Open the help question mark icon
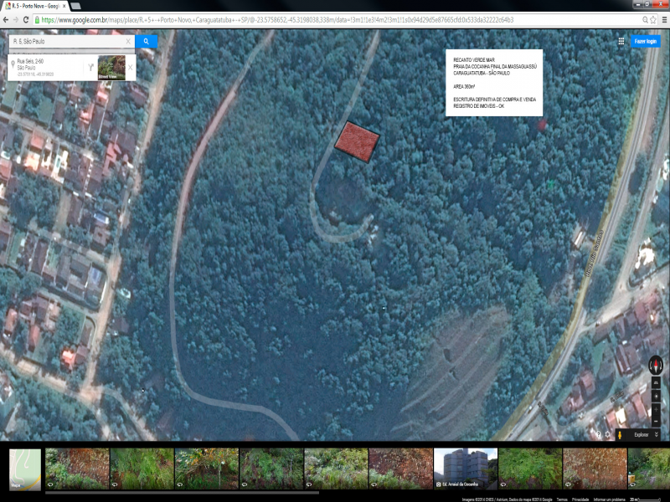The height and width of the screenshot is (502, 670). click(x=598, y=435)
